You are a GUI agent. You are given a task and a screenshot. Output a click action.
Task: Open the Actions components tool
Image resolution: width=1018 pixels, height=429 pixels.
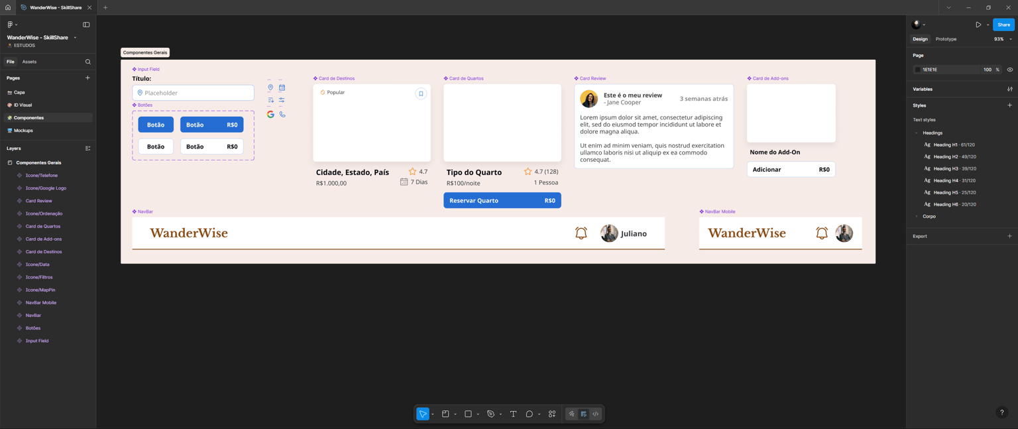(x=552, y=414)
